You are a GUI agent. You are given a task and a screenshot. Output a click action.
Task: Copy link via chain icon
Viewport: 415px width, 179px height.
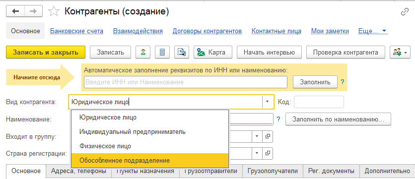click(x=405, y=12)
